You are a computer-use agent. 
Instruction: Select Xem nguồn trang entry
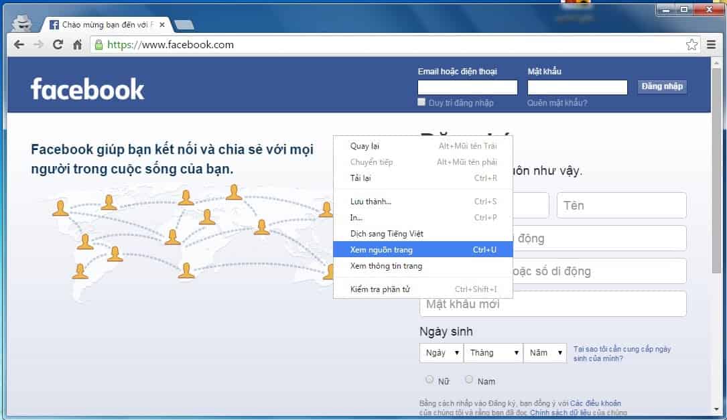423,249
